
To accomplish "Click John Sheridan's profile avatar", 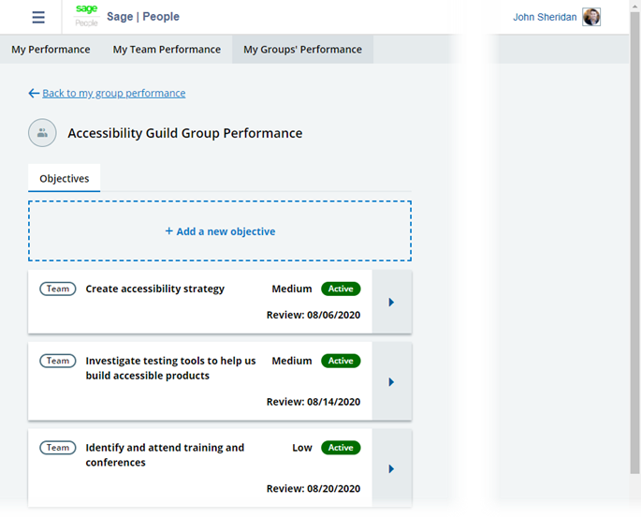I will point(591,17).
